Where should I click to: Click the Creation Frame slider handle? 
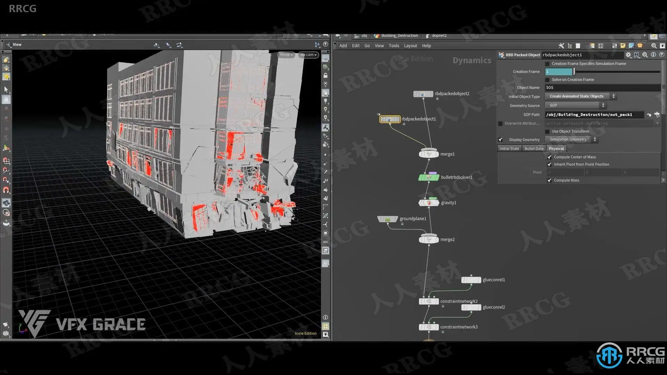pyautogui.click(x=574, y=72)
